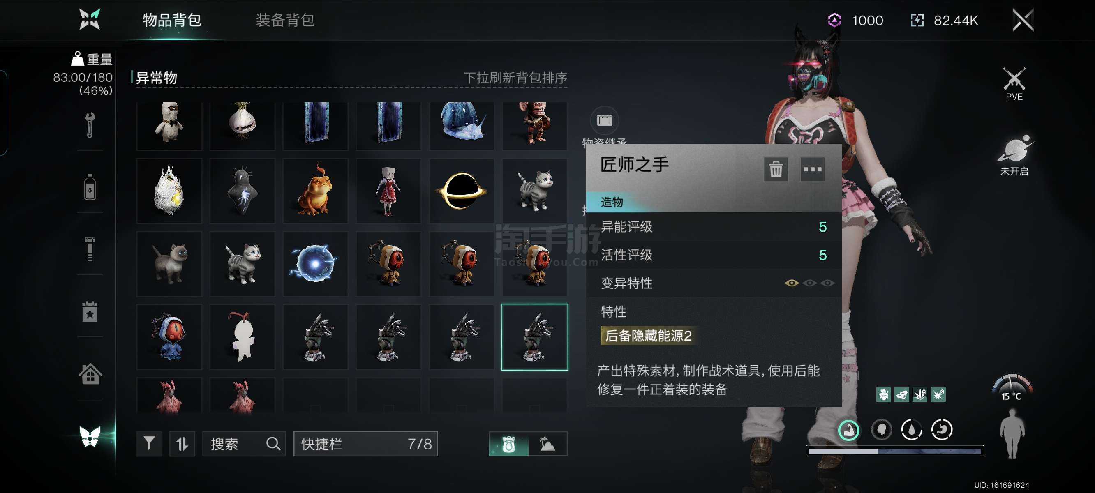Viewport: 1095px width, 493px height.
Task: Select the black hole orb item
Action: click(461, 191)
